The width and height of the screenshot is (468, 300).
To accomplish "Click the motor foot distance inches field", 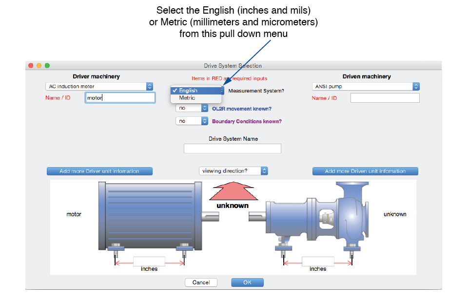I will tap(149, 261).
